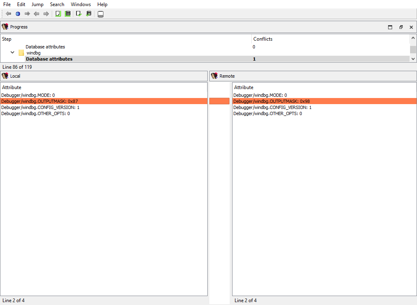Click the first gray left-arrow toolbar icon

pos(8,14)
